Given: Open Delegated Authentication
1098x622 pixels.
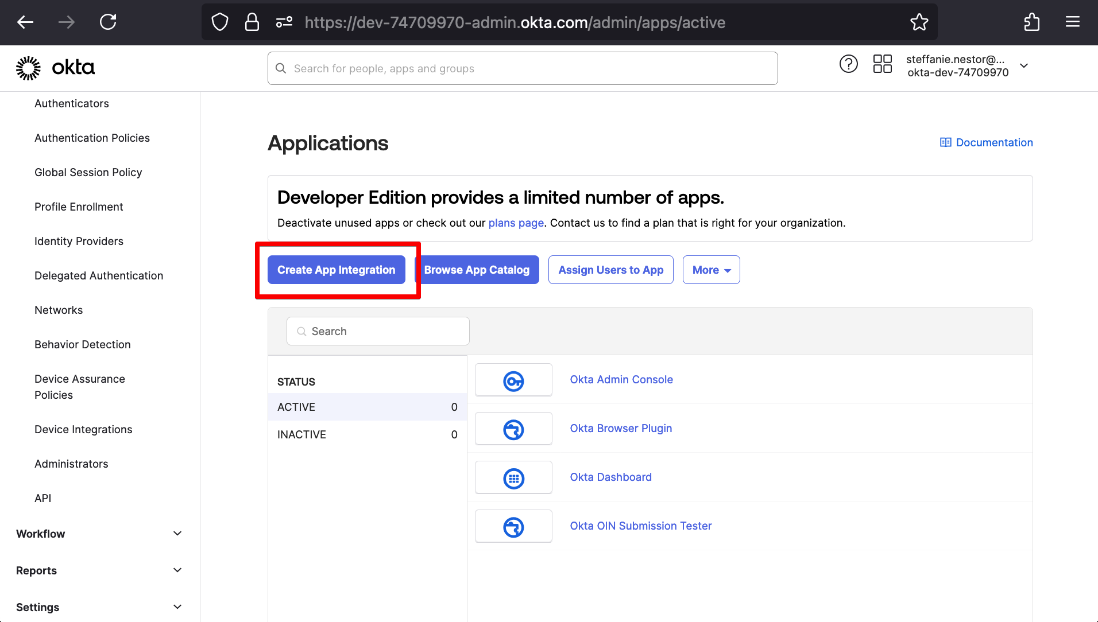Looking at the screenshot, I should coord(99,275).
